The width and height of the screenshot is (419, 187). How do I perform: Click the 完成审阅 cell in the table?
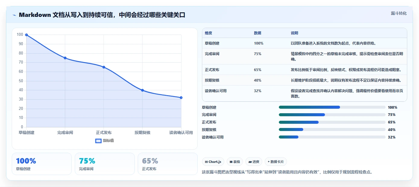tap(212, 54)
